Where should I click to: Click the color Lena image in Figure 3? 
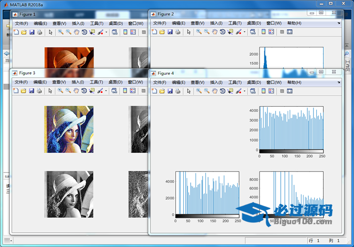click(68, 129)
